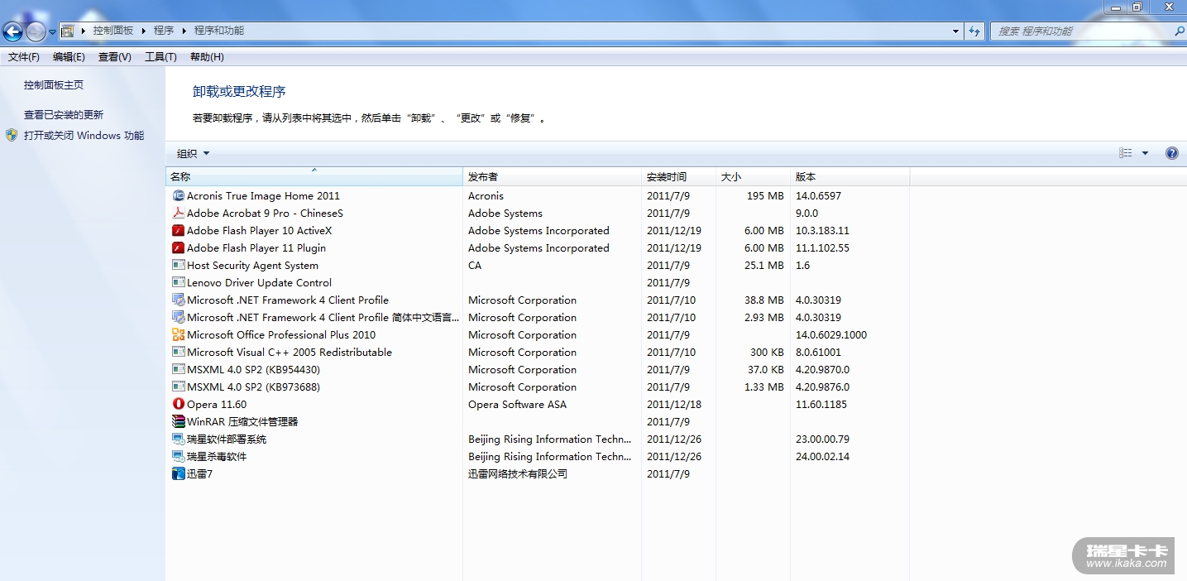Viewport: 1187px width, 581px height.
Task: Click the 195 MB size cell
Action: (x=765, y=196)
